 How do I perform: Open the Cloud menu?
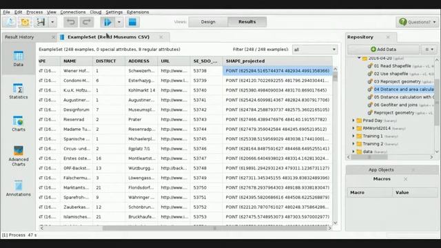(96, 12)
